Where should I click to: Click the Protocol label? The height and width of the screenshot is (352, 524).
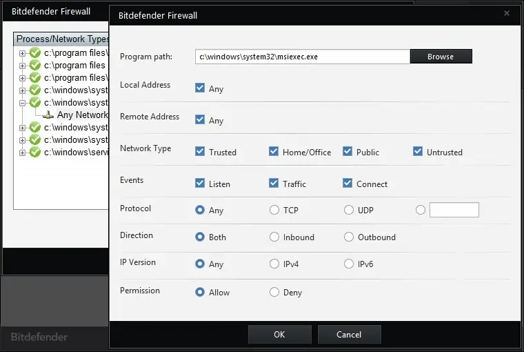pos(135,208)
